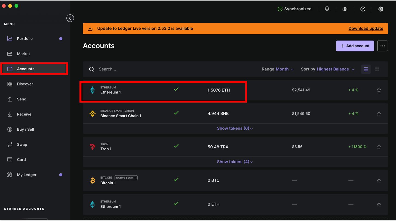
Task: Focus the accounts Search field
Action: [x=174, y=69]
